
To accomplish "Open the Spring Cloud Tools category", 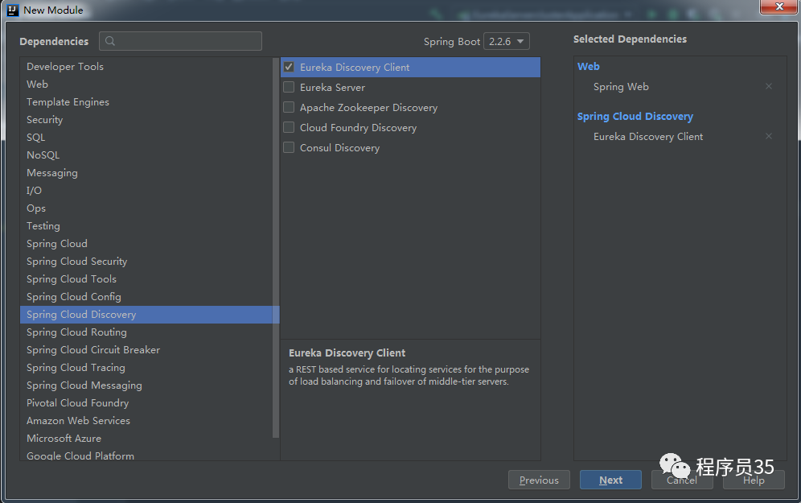I will pos(146,279).
